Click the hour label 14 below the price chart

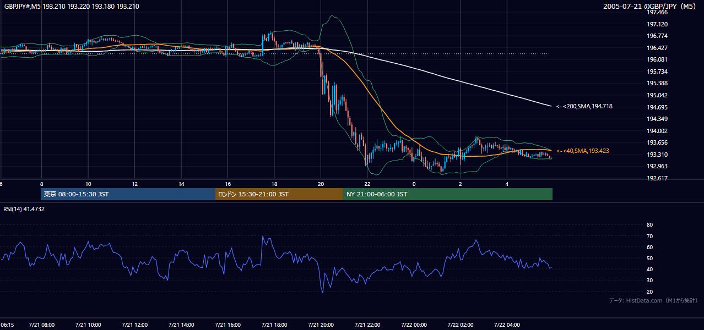click(181, 184)
